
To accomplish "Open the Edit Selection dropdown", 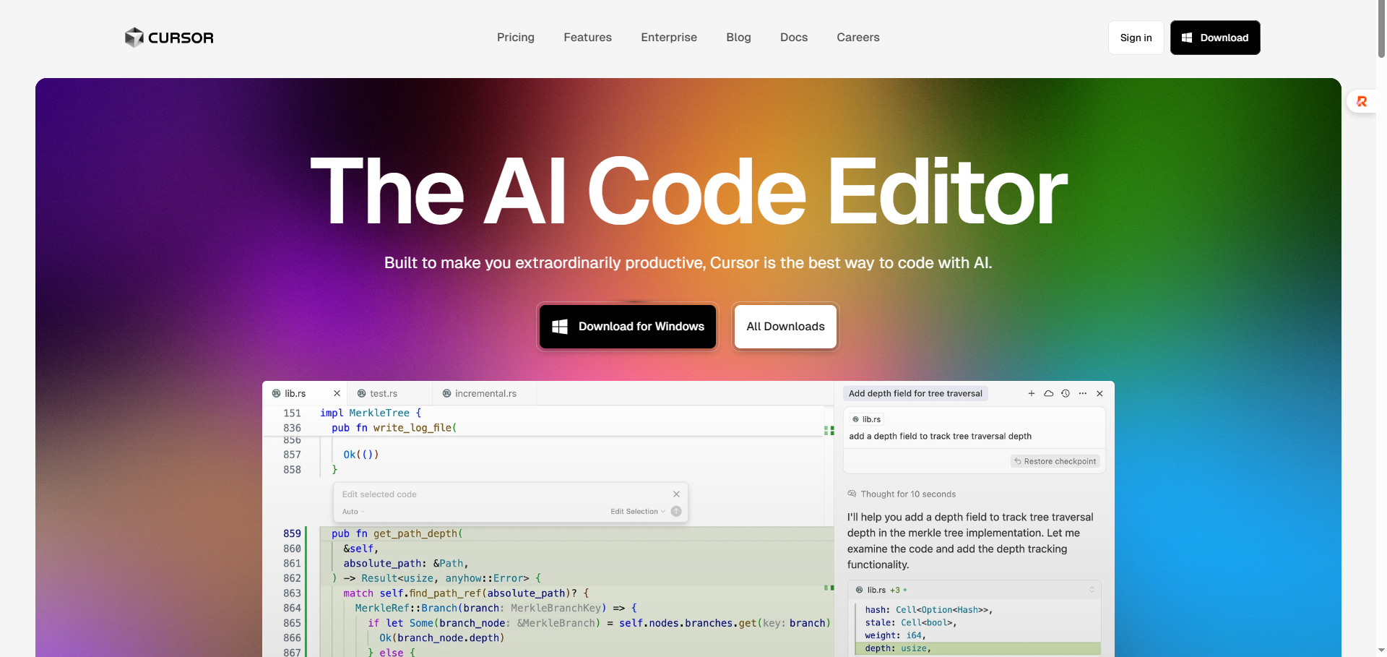I will 638,512.
